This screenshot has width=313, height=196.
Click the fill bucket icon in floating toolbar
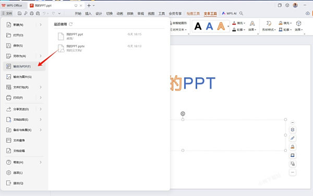click(293, 147)
